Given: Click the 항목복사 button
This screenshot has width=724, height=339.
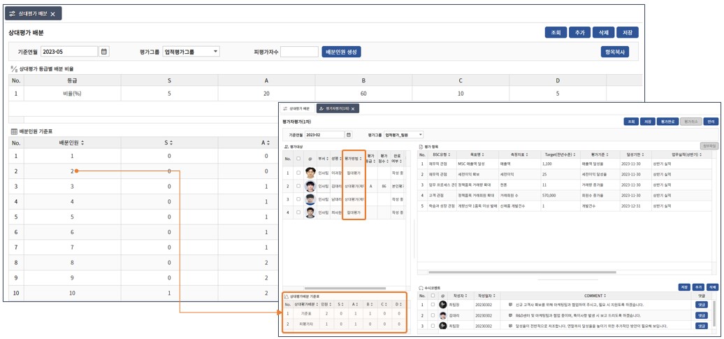Looking at the screenshot, I should (x=614, y=52).
